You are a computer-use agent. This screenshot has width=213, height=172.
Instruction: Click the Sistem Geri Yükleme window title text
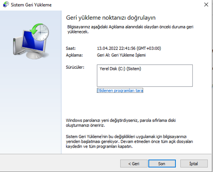point(31,5)
